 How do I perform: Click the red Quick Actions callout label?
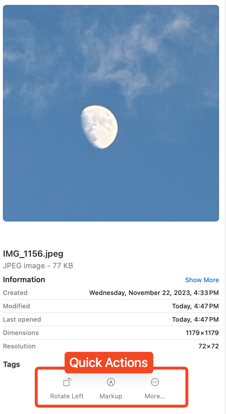point(109,363)
